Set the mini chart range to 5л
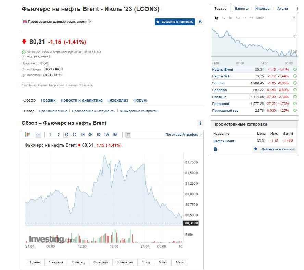 [251, 18]
